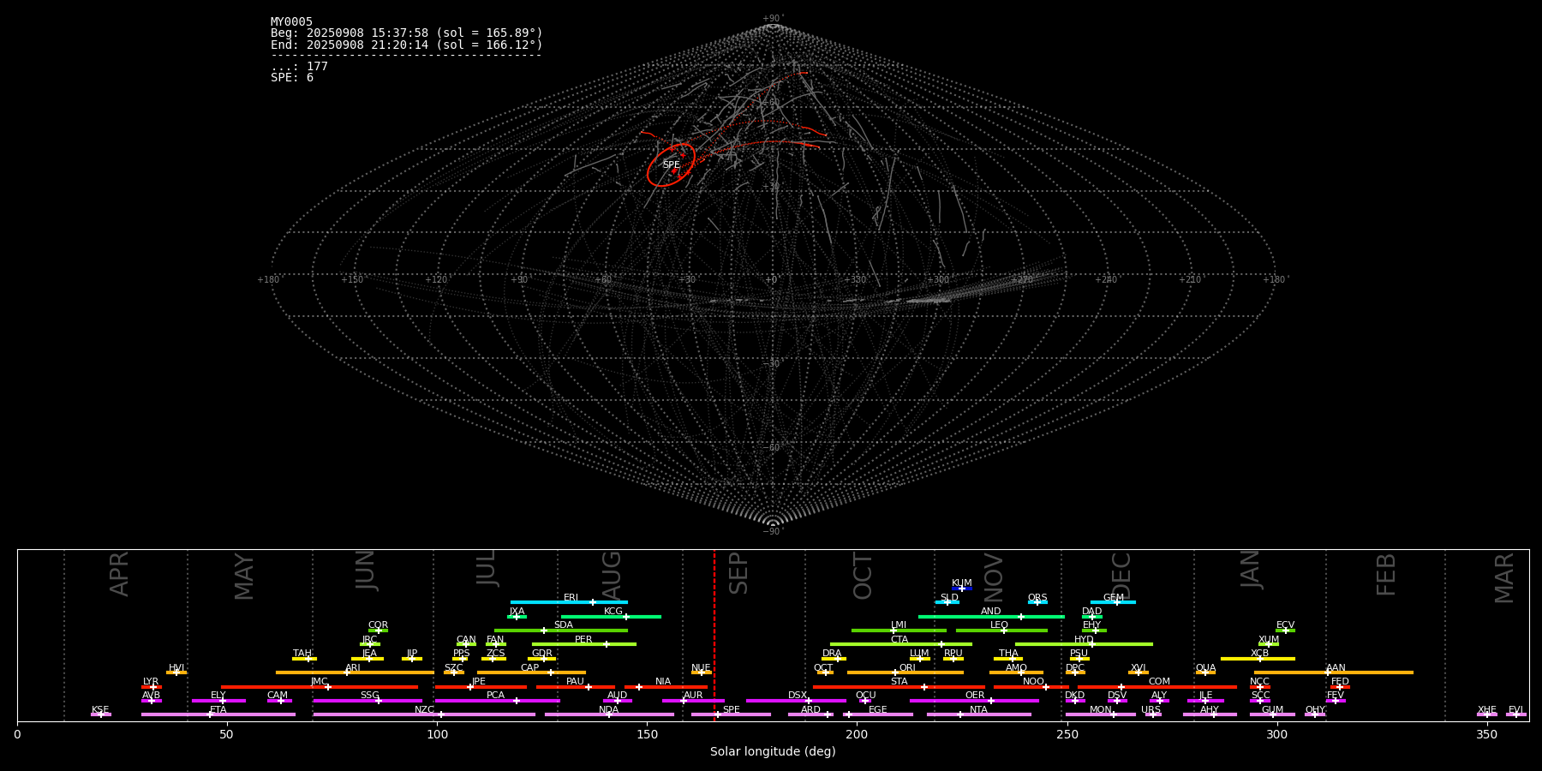Select the NDA shower label
1542x771 pixels.
pos(608,710)
